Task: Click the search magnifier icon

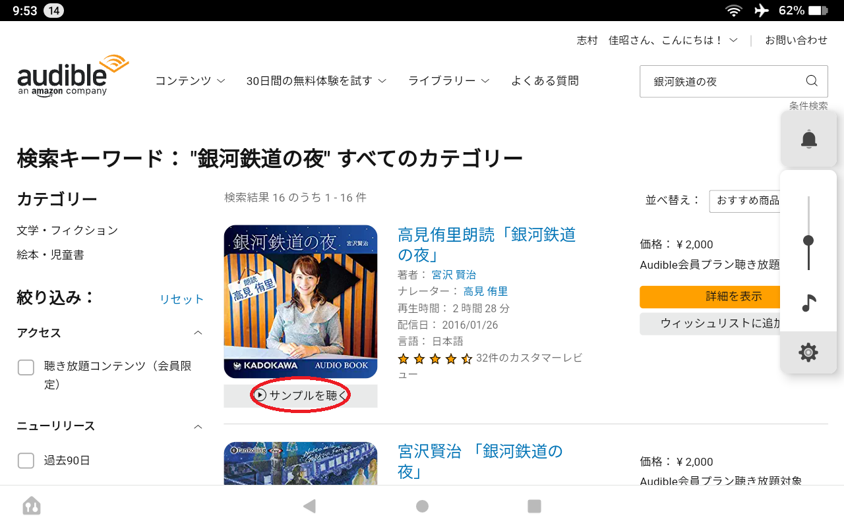Action: (812, 81)
